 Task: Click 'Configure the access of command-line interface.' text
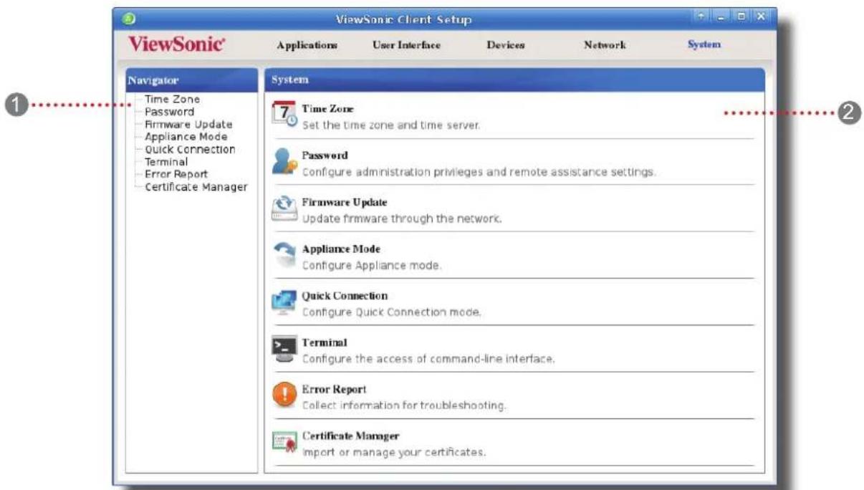pos(428,359)
